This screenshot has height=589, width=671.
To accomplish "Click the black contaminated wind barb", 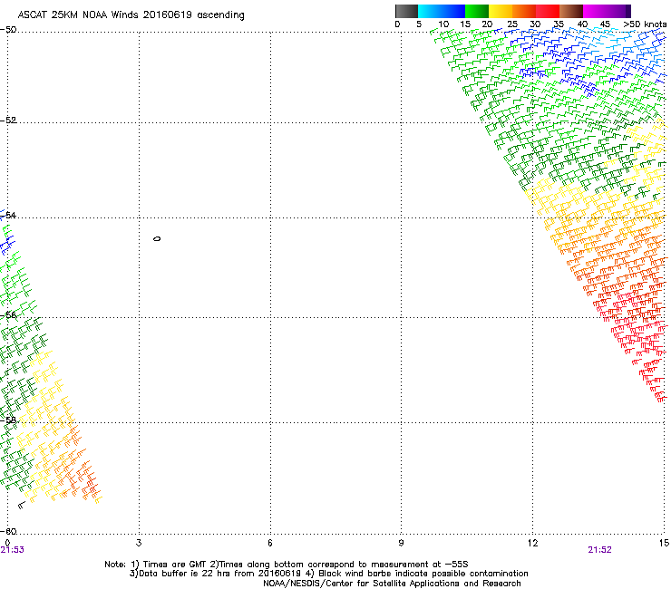I will coord(22,505).
